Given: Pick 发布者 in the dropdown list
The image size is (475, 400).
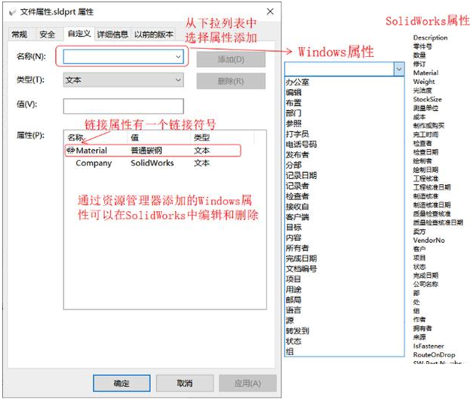Looking at the screenshot, I should pyautogui.click(x=297, y=154).
